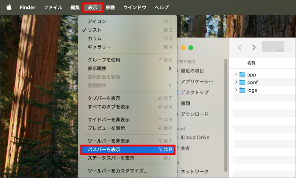Select the logs folder icon
This screenshot has width=296, height=178.
(x=242, y=90)
